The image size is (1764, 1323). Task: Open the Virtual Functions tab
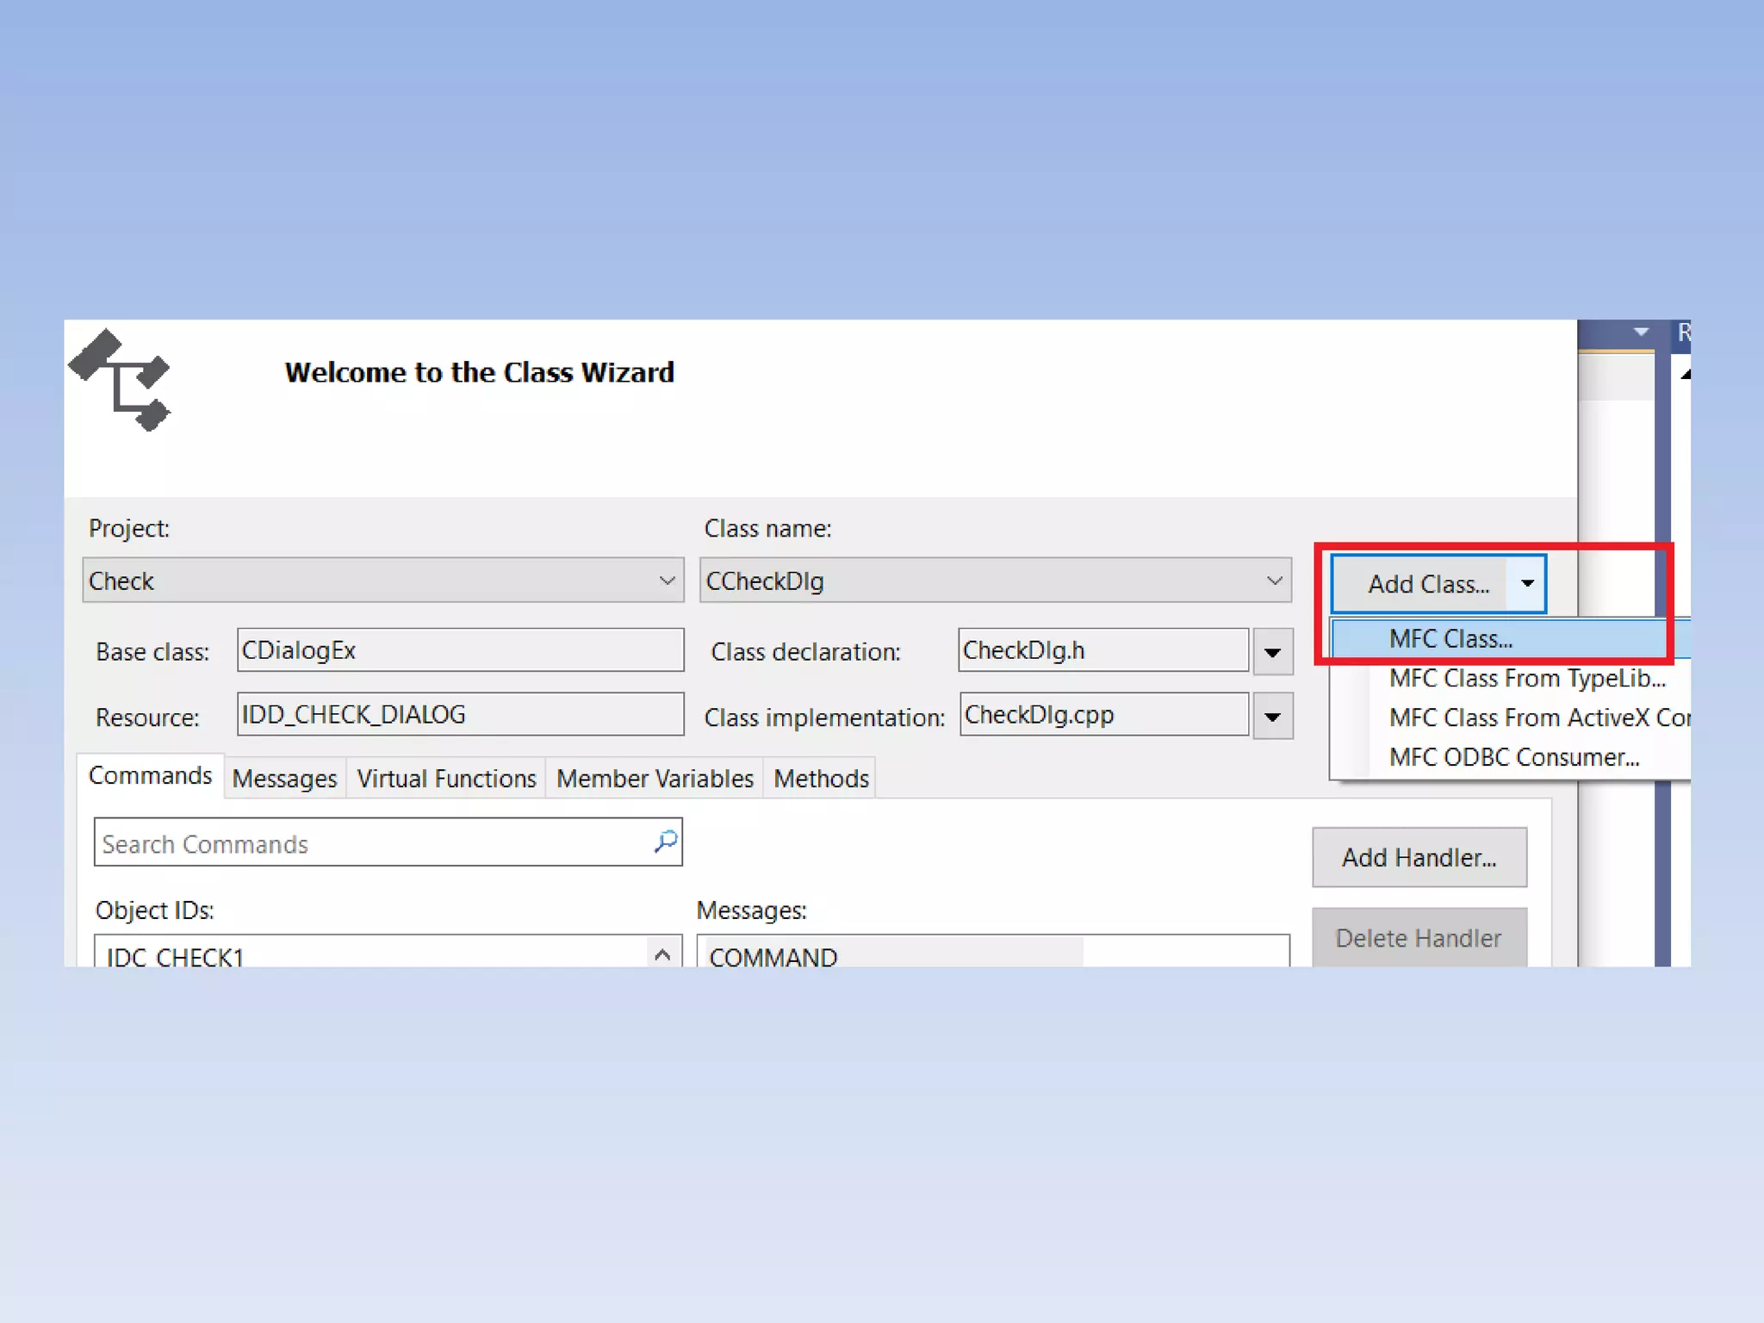[446, 779]
